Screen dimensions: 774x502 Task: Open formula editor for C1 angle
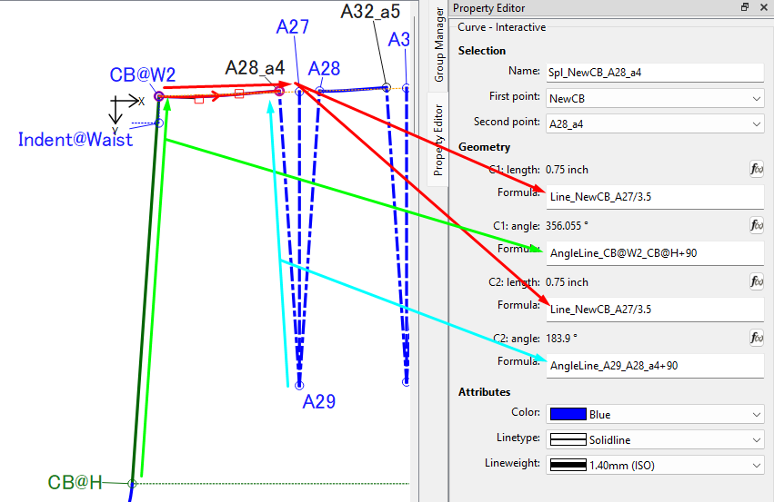tap(757, 226)
